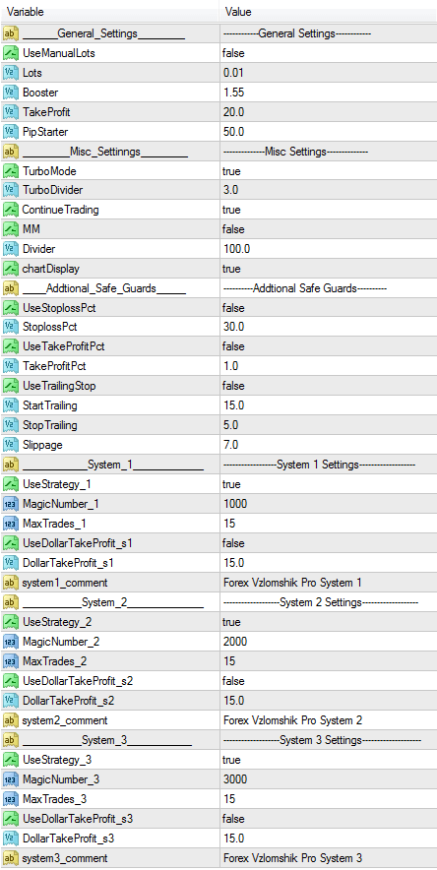
Task: Select the TurboDivider value 3.0
Action: pyautogui.click(x=230, y=190)
